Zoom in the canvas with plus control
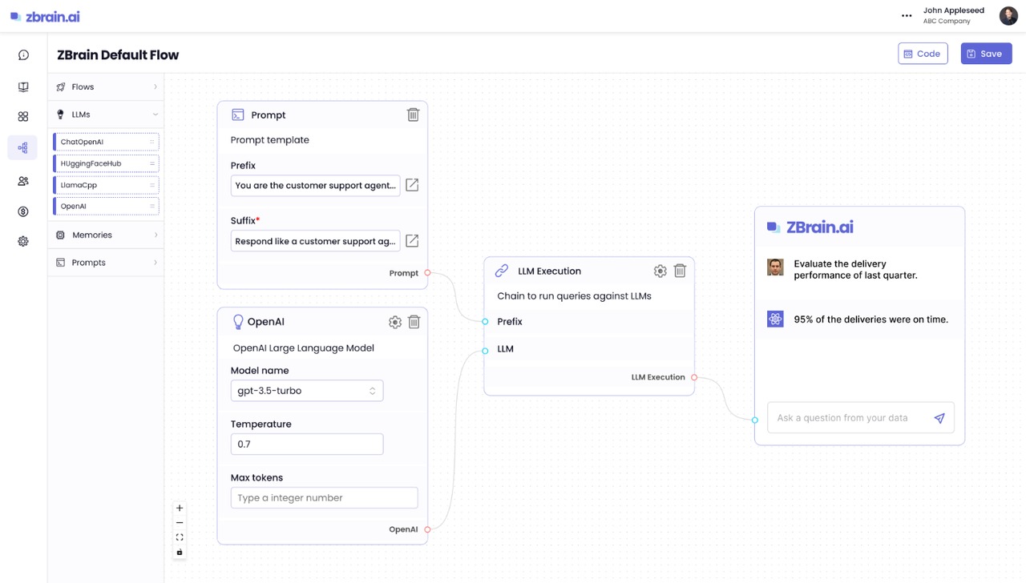Image resolution: width=1026 pixels, height=583 pixels. click(x=180, y=508)
